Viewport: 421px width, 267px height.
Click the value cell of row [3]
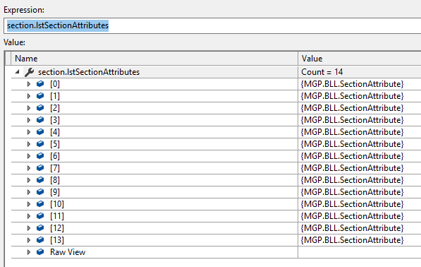click(x=360, y=120)
